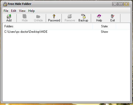Sort list by Folders column header
This screenshot has width=133, height=105.
coord(48,26)
